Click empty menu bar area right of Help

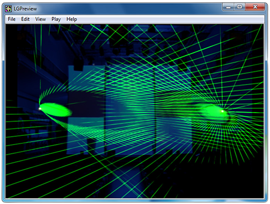[171, 19]
